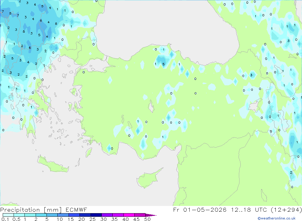Click the 1–2 mm legend swatch

(30, 215)
